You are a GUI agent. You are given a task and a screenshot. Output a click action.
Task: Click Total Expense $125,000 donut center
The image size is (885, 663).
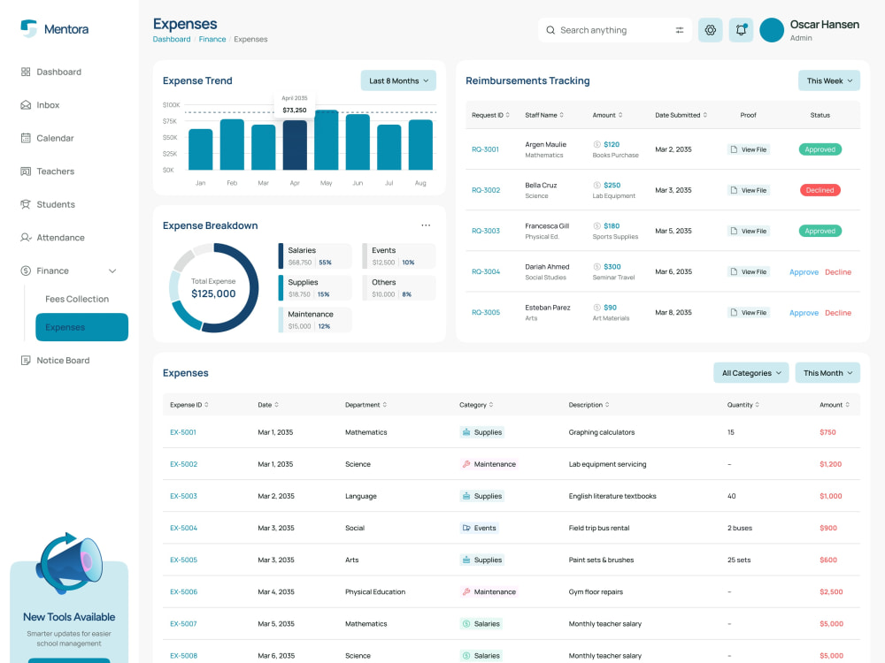coord(213,288)
